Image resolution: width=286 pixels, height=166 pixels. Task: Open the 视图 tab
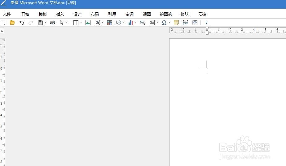(147, 14)
